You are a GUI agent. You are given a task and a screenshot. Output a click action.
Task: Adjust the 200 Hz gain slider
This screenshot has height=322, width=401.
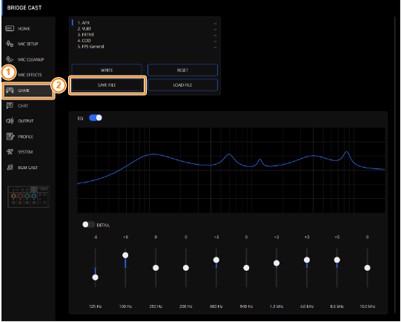[x=186, y=268]
